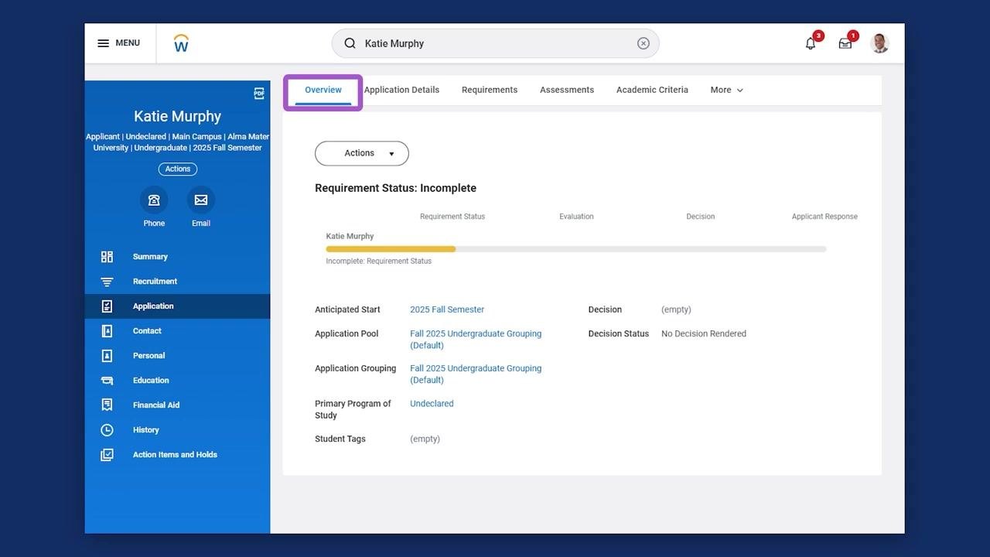Click inside the Katie Murphy search field
Viewport: 990px width, 557px height.
click(495, 43)
